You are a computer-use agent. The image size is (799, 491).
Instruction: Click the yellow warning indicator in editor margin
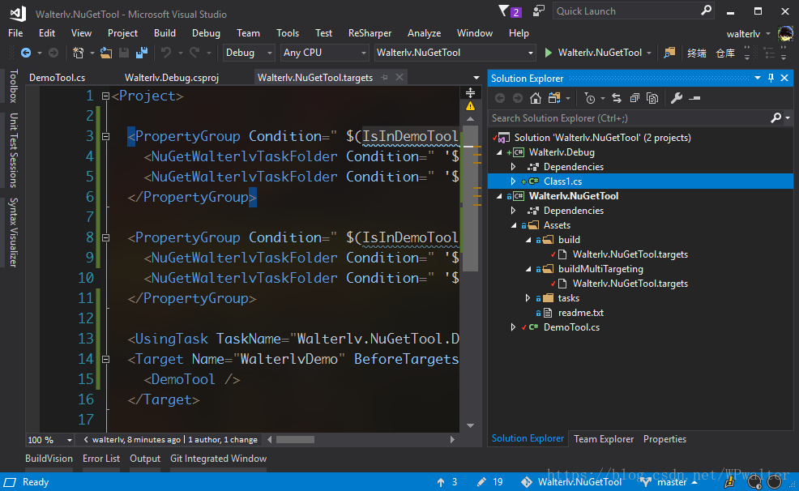tap(470, 106)
